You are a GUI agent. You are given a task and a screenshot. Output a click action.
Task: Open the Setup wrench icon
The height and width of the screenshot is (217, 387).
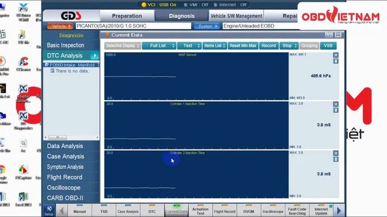(49, 210)
